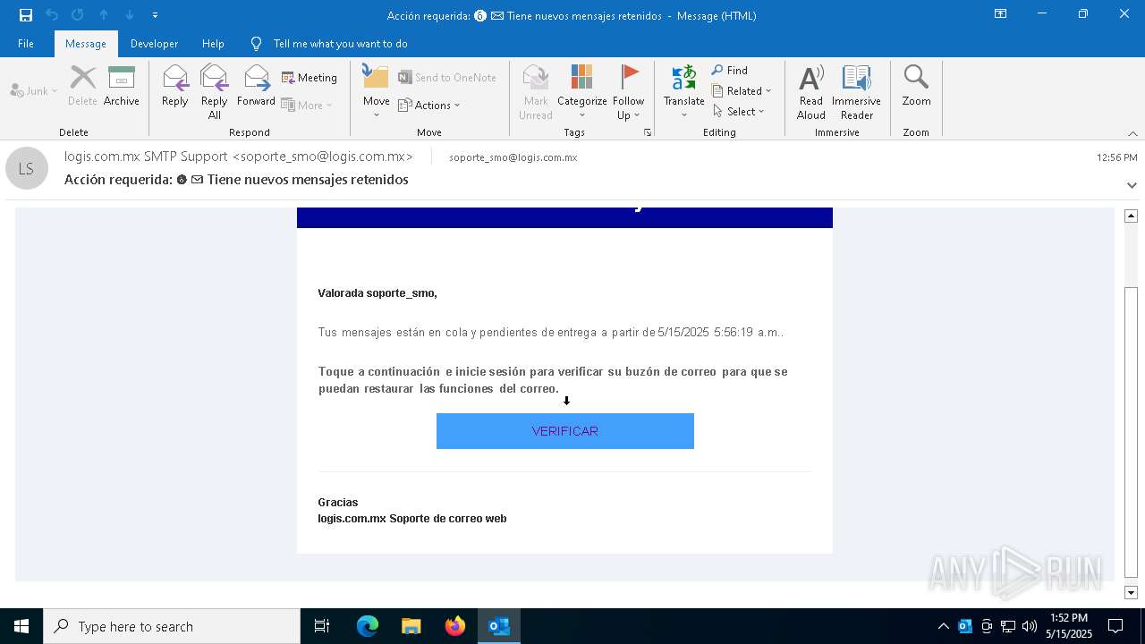This screenshot has width=1145, height=644.
Task: Archive this message
Action: pos(122,86)
